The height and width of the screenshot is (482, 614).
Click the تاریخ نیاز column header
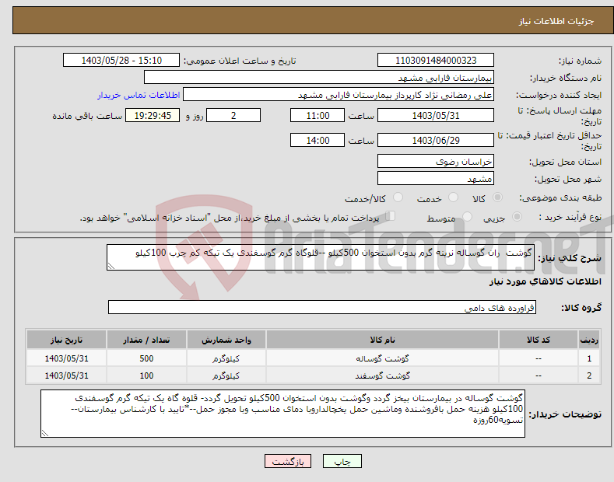pos(67,340)
